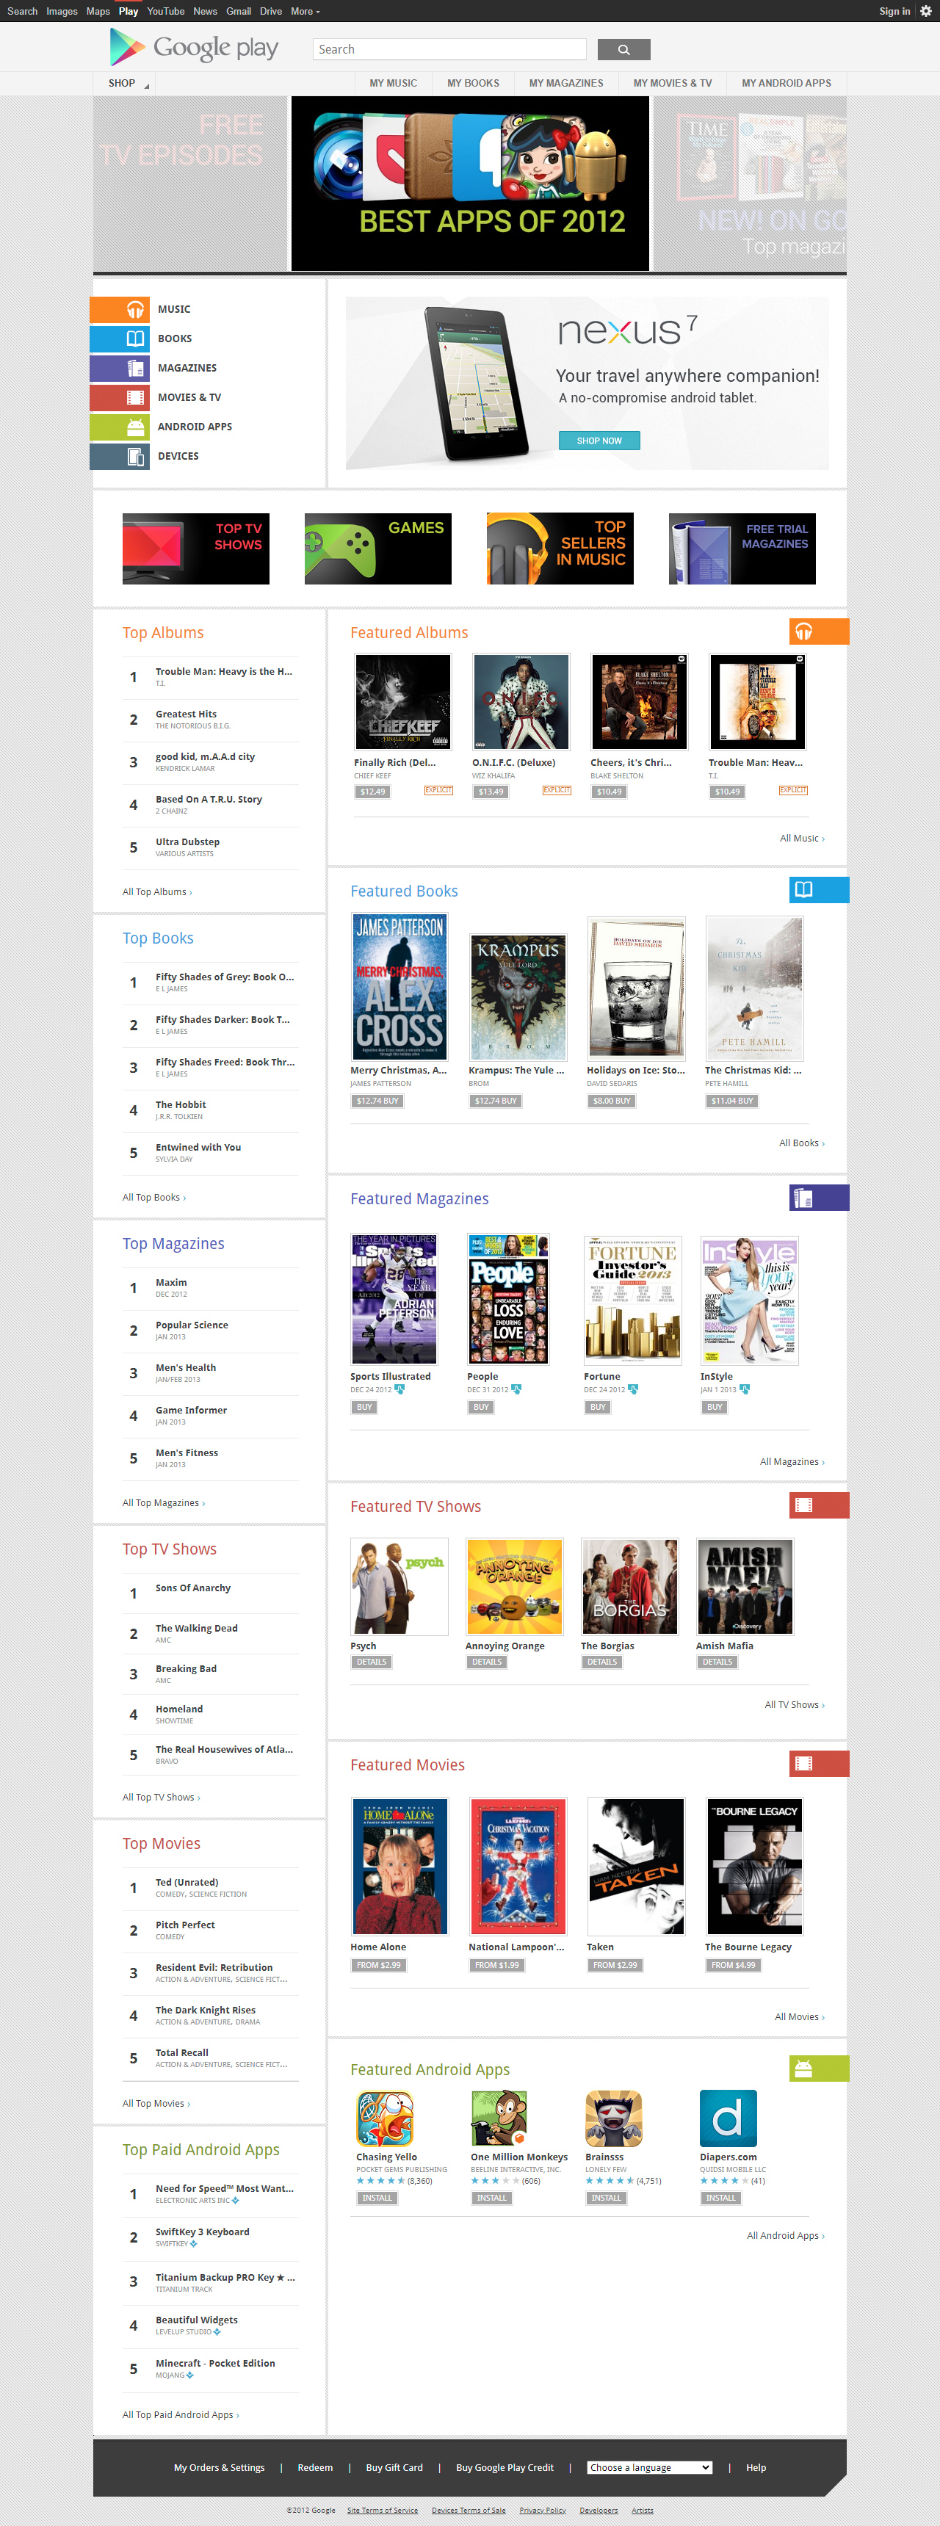Viewport: 940px width, 2526px height.
Task: Click the green Android Apps robot icon
Action: coord(134,427)
